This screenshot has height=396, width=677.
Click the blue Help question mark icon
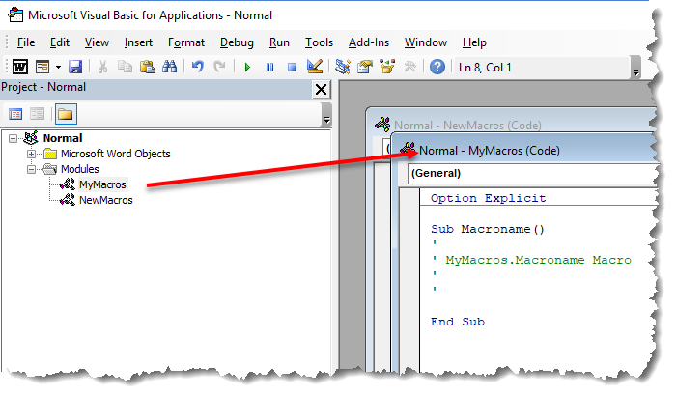(x=437, y=67)
